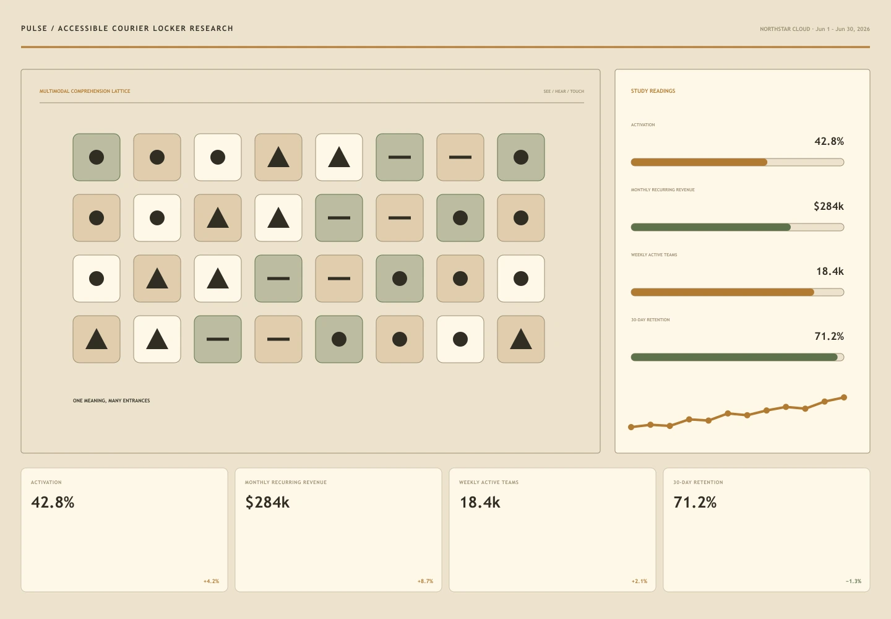Open the 30-Day Retention card showing −1.3%

pos(767,530)
